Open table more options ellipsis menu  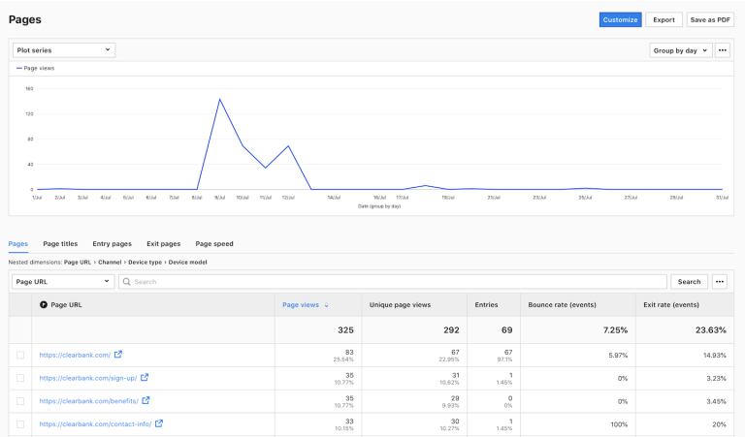pos(720,282)
